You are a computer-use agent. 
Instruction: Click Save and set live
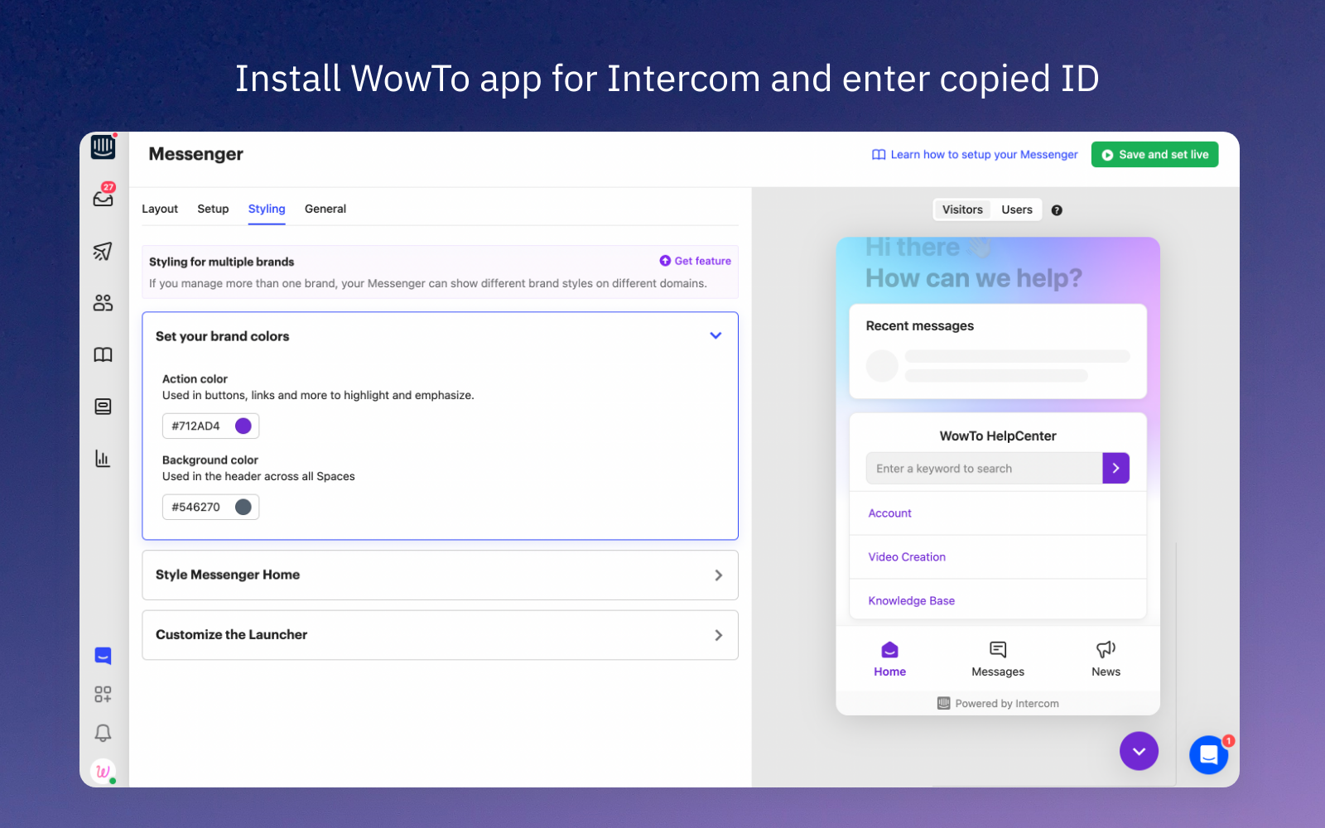(1154, 154)
